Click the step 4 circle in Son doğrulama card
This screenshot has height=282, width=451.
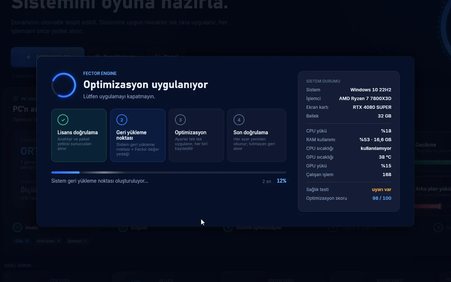click(239, 120)
